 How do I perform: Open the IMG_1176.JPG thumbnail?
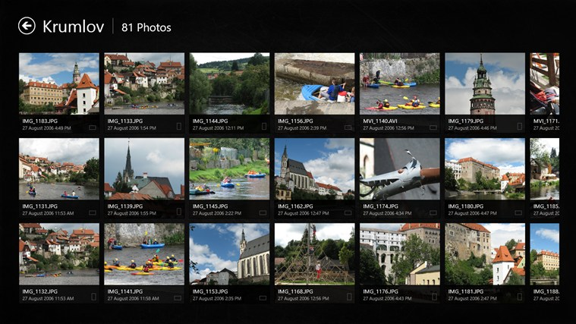click(400, 254)
